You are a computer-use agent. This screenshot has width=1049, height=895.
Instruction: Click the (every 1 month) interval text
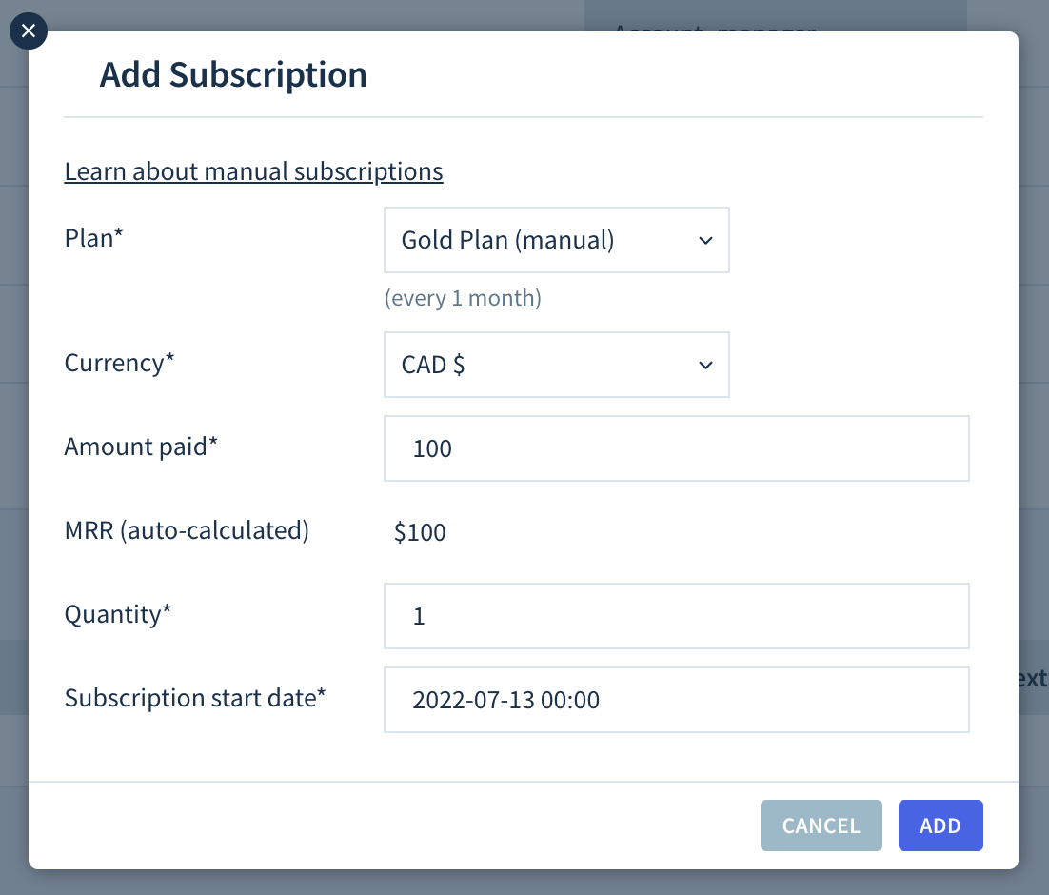[x=463, y=298]
